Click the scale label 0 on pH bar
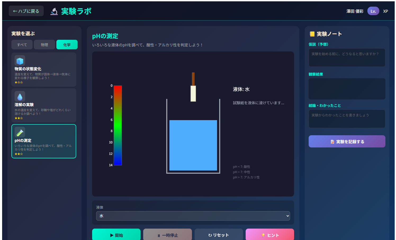The height and width of the screenshot is (240, 396). click(x=111, y=86)
